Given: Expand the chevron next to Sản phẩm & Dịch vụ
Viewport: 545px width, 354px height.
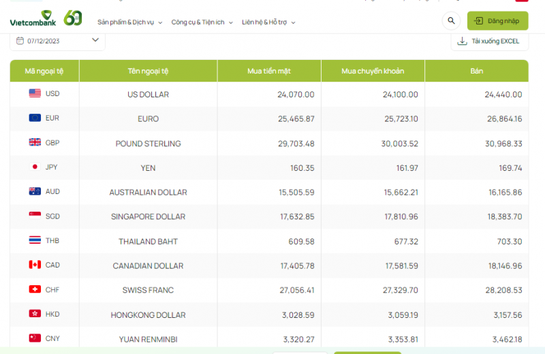Looking at the screenshot, I should (160, 22).
